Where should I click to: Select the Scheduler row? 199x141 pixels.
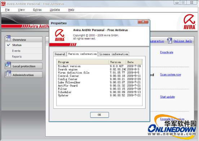click(x=99, y=92)
